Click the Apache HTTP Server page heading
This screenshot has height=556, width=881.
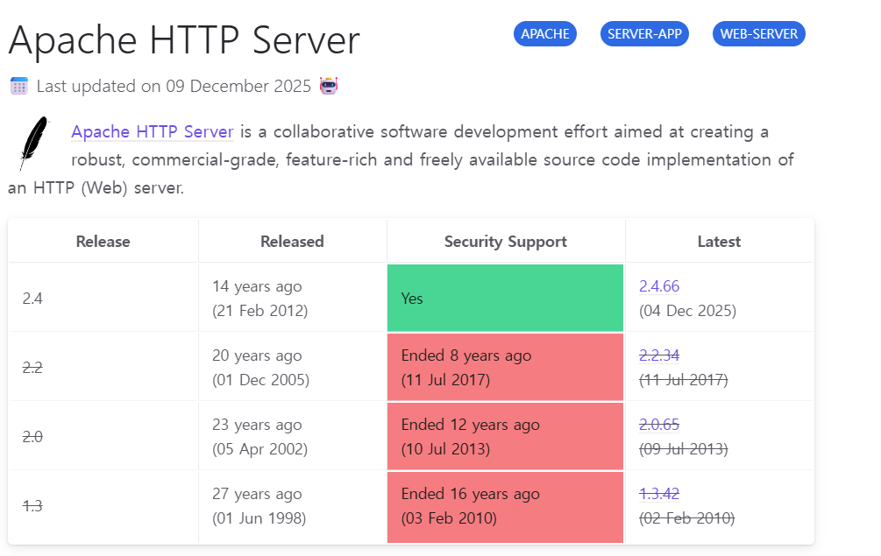pyautogui.click(x=184, y=40)
